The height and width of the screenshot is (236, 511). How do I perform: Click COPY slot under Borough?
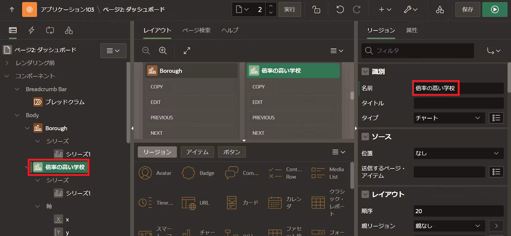click(x=161, y=87)
